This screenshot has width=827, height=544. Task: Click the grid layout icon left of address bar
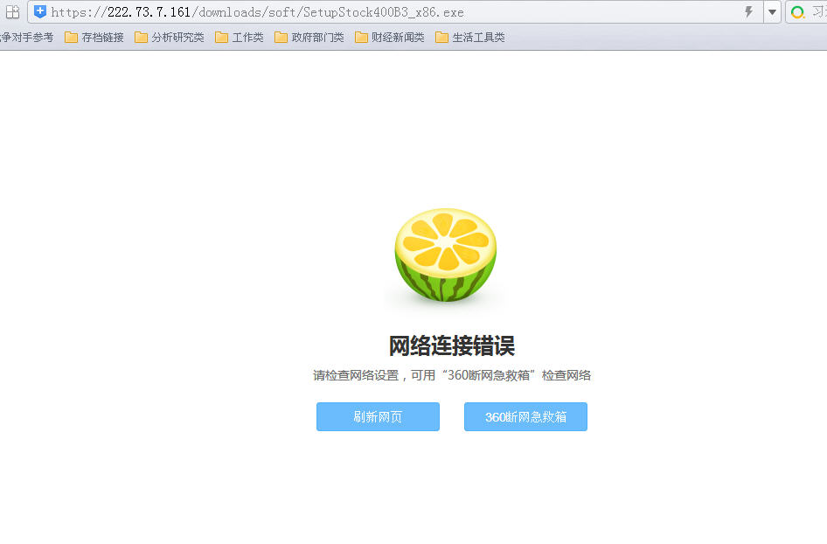(12, 11)
